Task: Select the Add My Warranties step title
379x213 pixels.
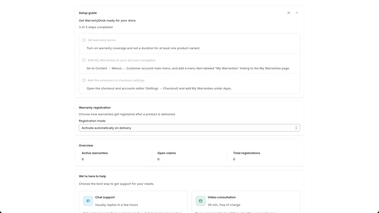Action: click(121, 60)
